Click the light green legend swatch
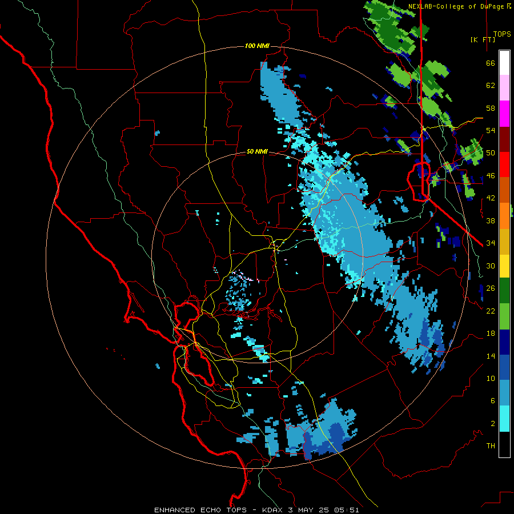This screenshot has height=514, width=514. (x=504, y=316)
